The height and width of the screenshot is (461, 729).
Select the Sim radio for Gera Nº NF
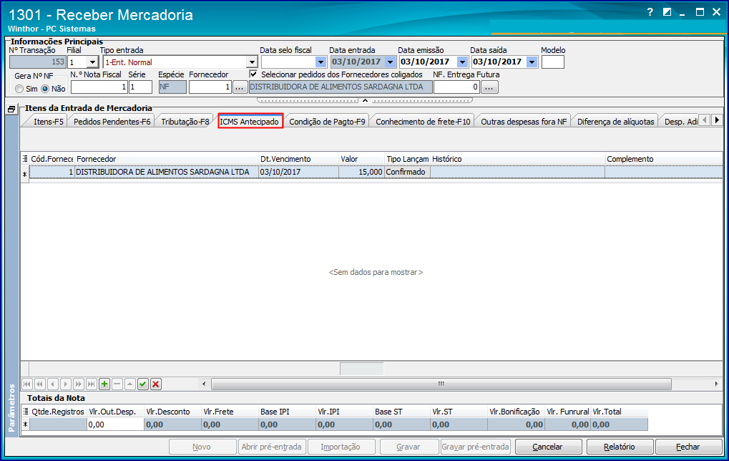pos(19,89)
